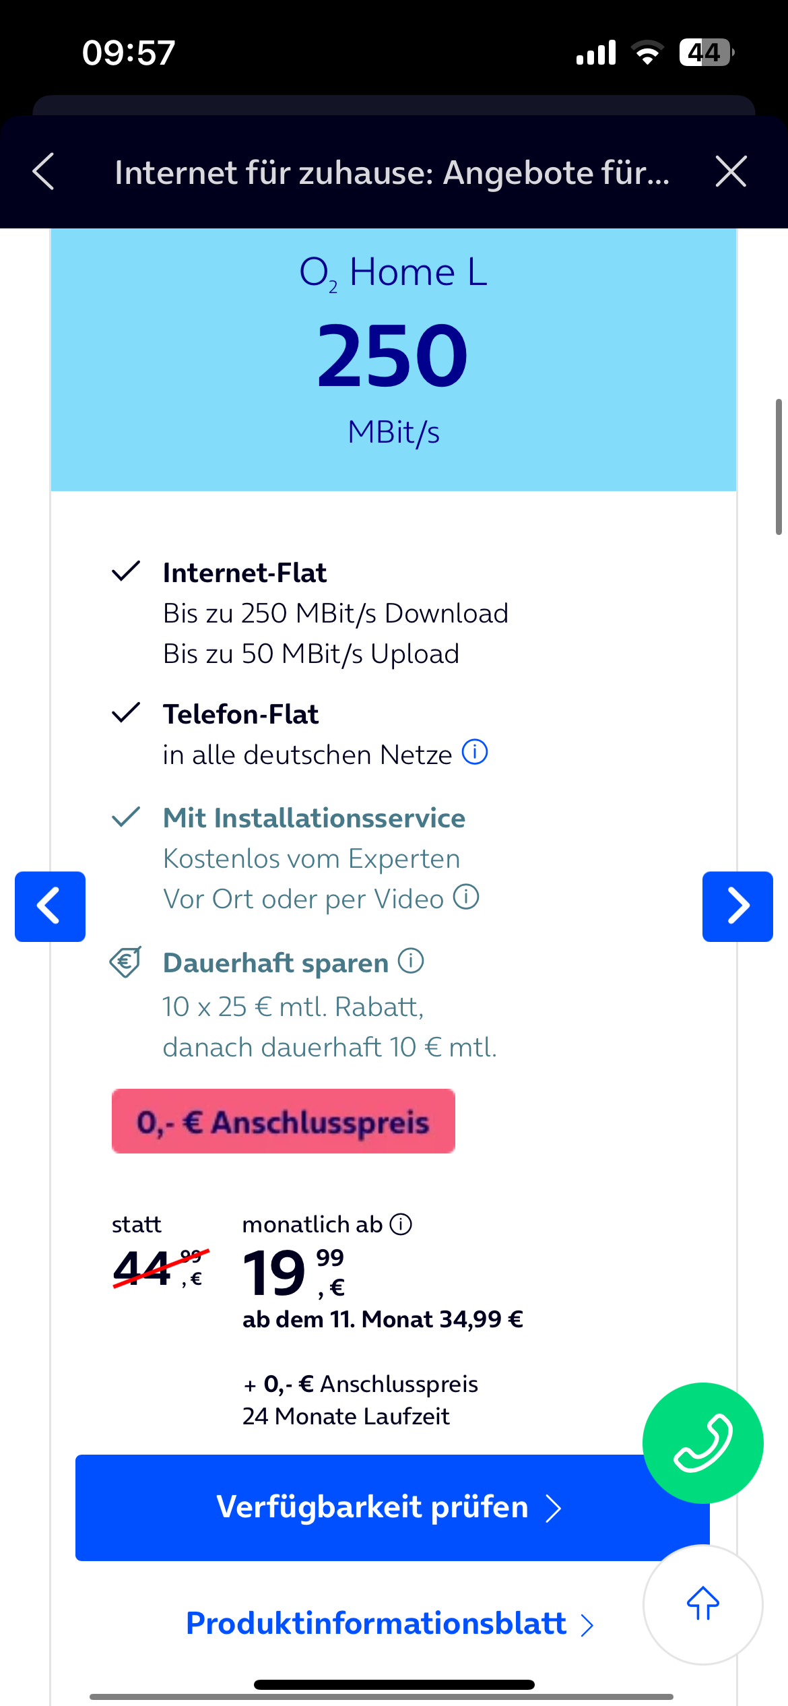Tap the text 'Bis zu 50 MBit/s Upload'
This screenshot has height=1706, width=788.
point(311,654)
